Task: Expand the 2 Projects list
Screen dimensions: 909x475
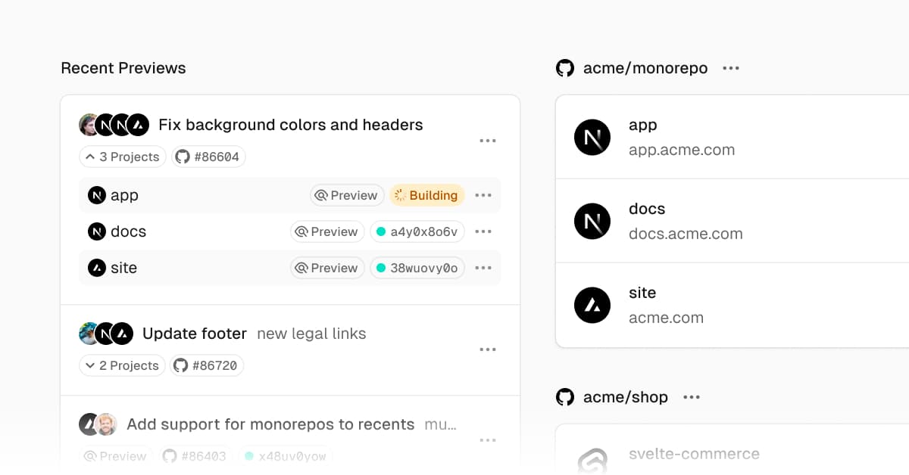Action: coord(122,365)
